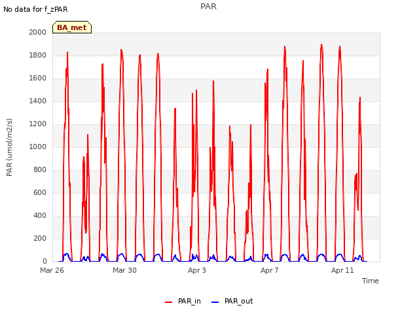The height and width of the screenshot is (314, 419).
Task: Click the blue PAR_out legend swatch
Action: (x=215, y=302)
